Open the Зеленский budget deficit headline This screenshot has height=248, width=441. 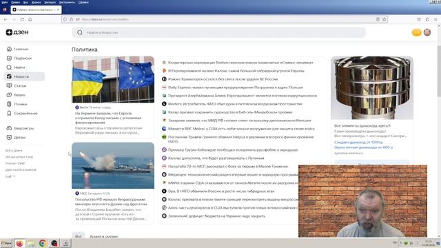216,216
